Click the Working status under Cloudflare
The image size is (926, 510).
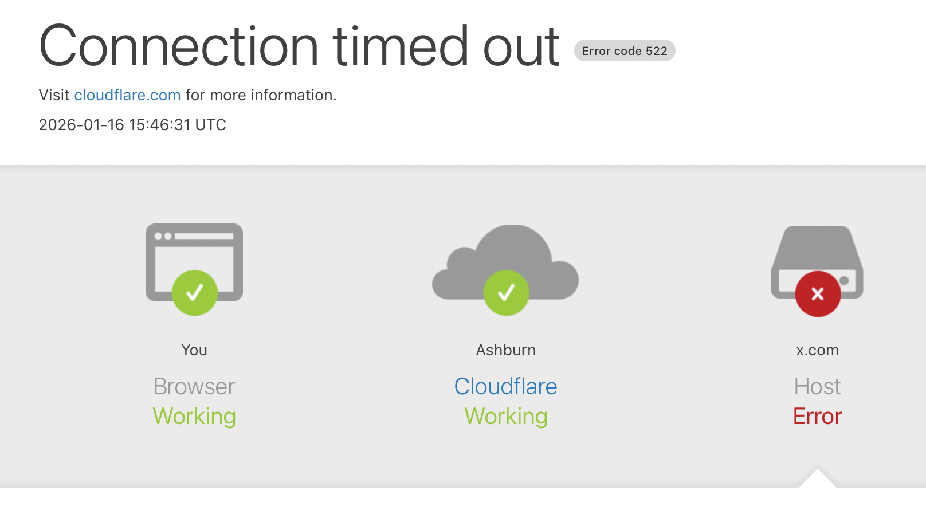(x=506, y=417)
